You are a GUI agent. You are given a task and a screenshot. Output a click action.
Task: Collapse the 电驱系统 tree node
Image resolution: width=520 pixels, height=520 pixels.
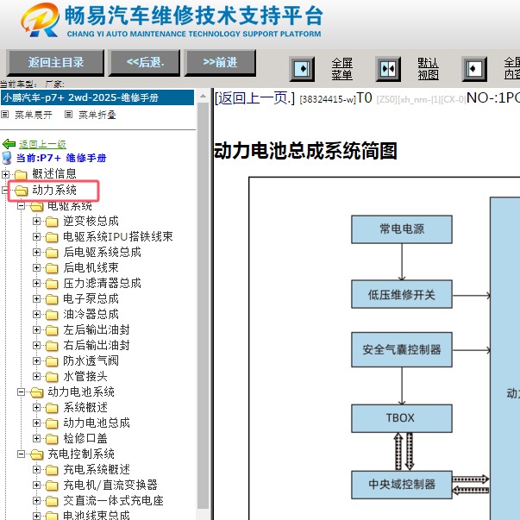click(22, 206)
